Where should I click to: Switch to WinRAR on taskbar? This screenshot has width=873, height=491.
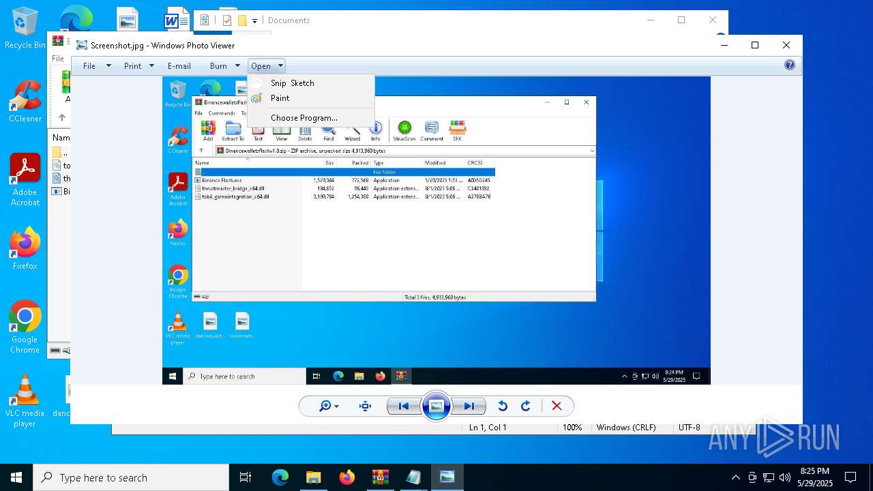click(x=380, y=477)
